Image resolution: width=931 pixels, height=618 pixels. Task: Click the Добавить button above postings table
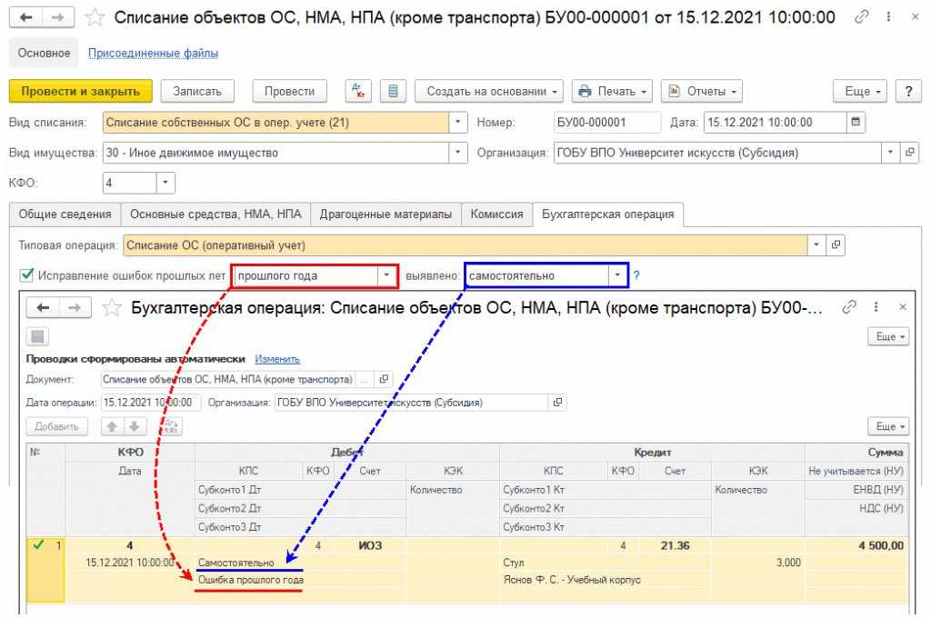[56, 426]
